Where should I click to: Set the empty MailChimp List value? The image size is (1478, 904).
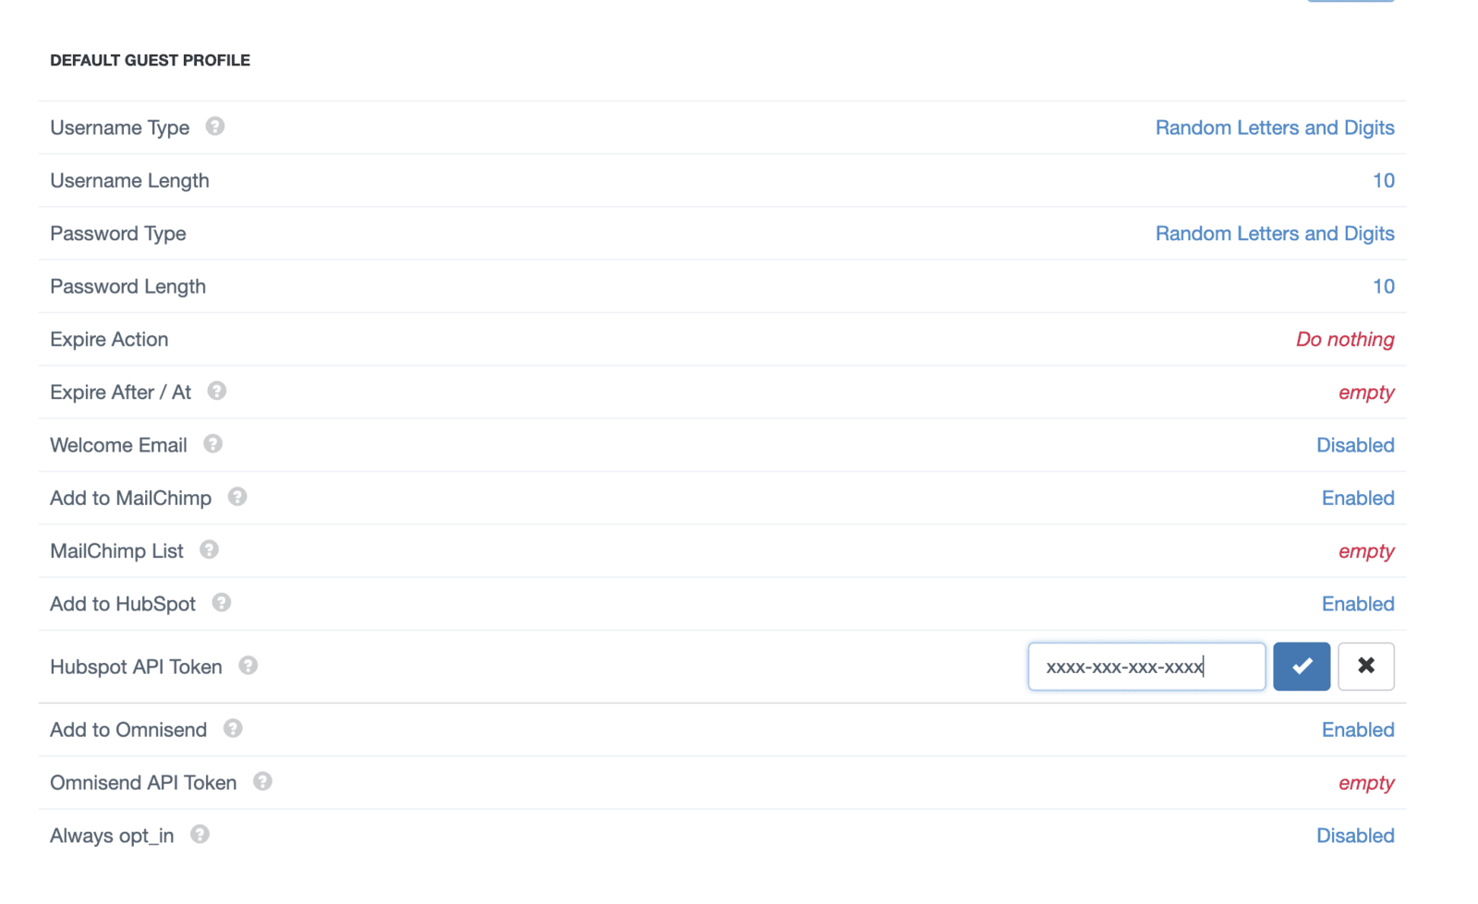[1366, 551]
